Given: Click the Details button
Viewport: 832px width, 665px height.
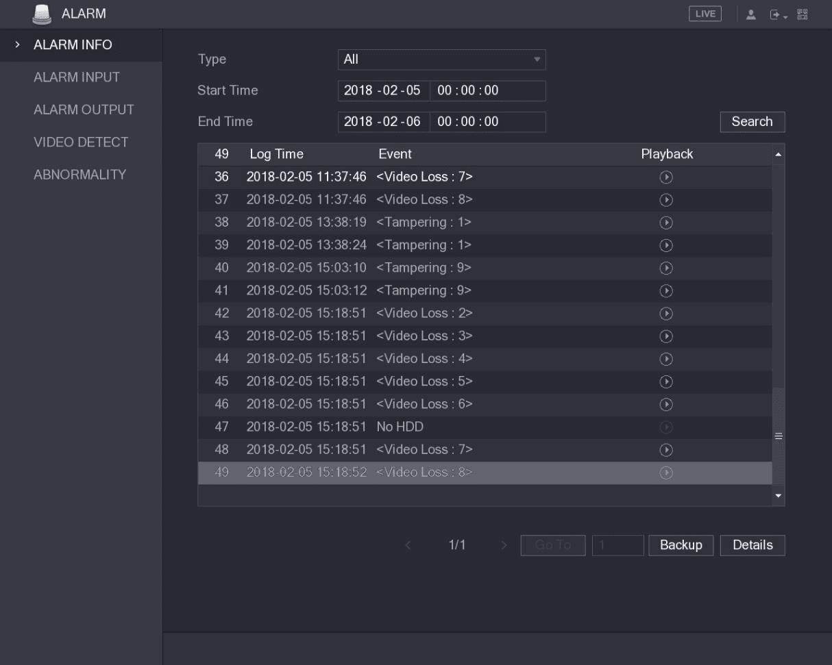Looking at the screenshot, I should click(x=753, y=545).
